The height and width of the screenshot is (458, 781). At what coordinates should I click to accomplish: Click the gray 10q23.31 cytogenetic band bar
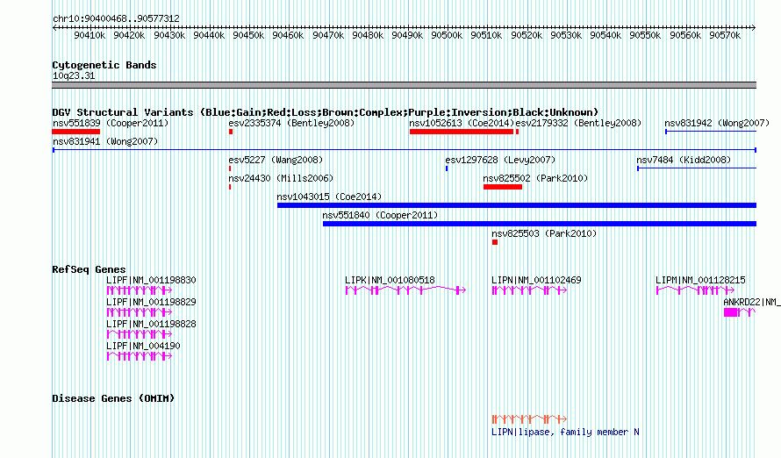(x=404, y=85)
